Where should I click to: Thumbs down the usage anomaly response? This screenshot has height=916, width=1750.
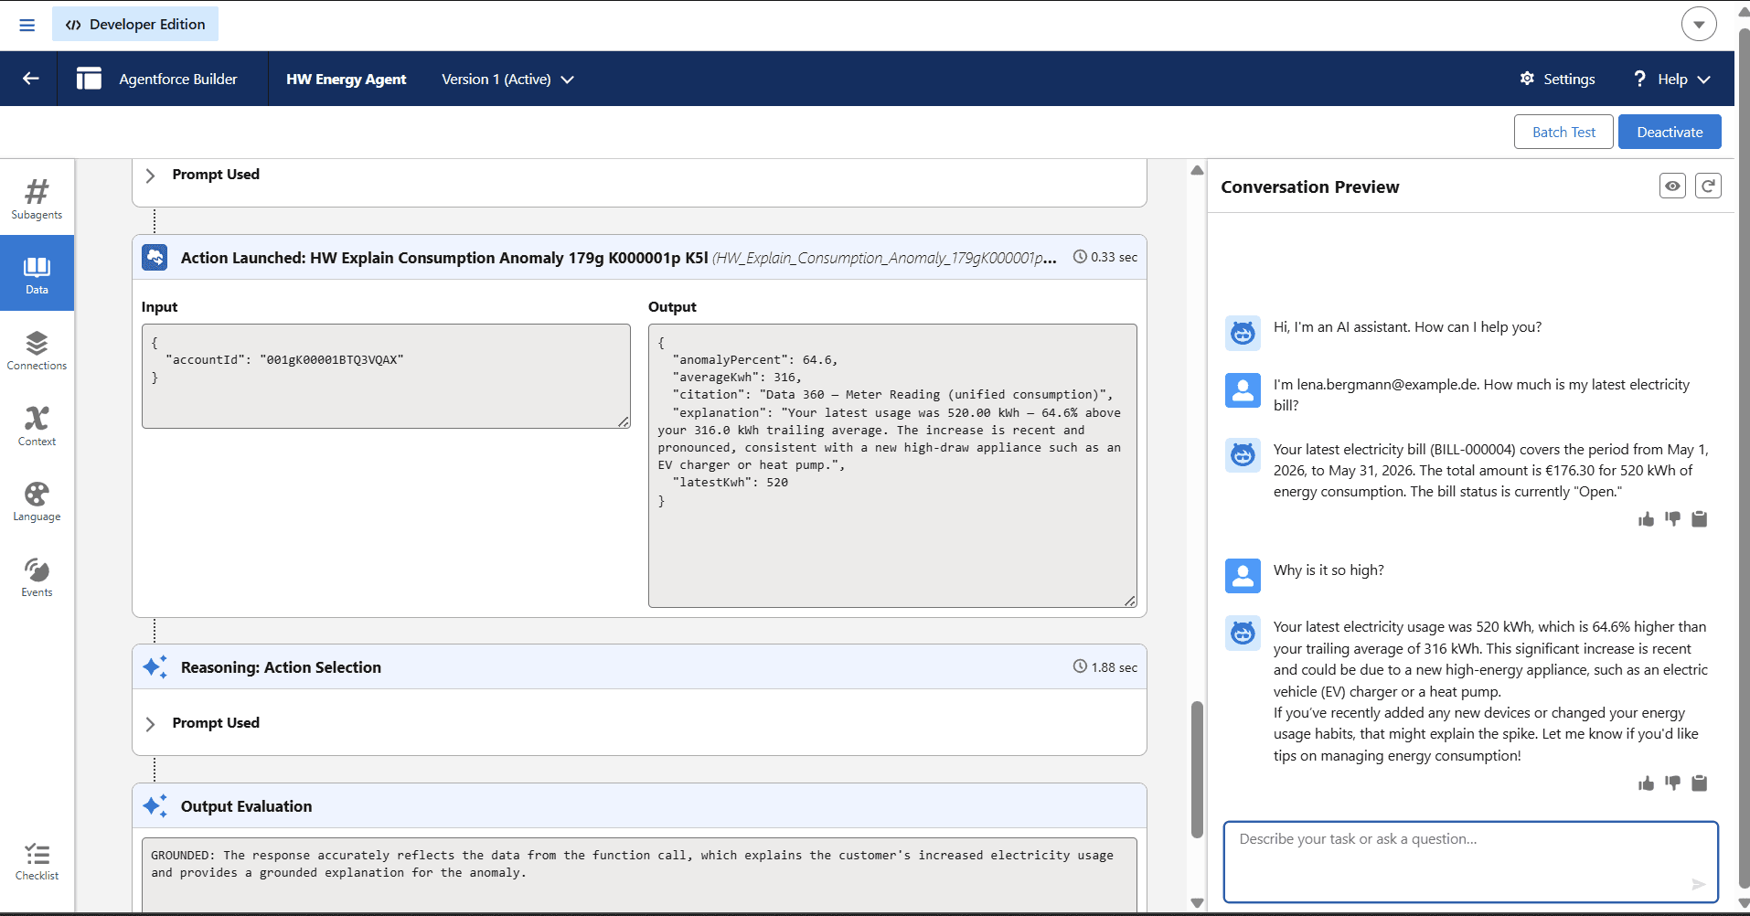point(1672,783)
